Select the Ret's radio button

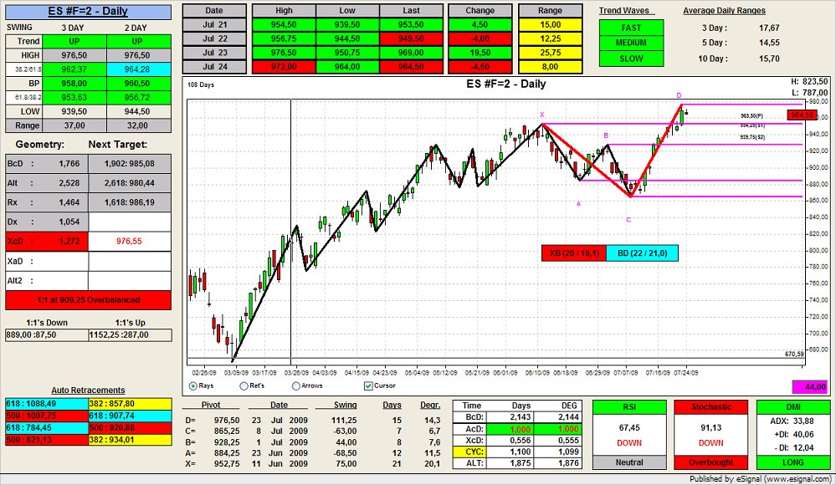244,385
